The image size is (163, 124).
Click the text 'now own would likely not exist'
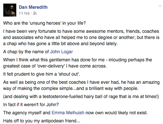pos(116,113)
